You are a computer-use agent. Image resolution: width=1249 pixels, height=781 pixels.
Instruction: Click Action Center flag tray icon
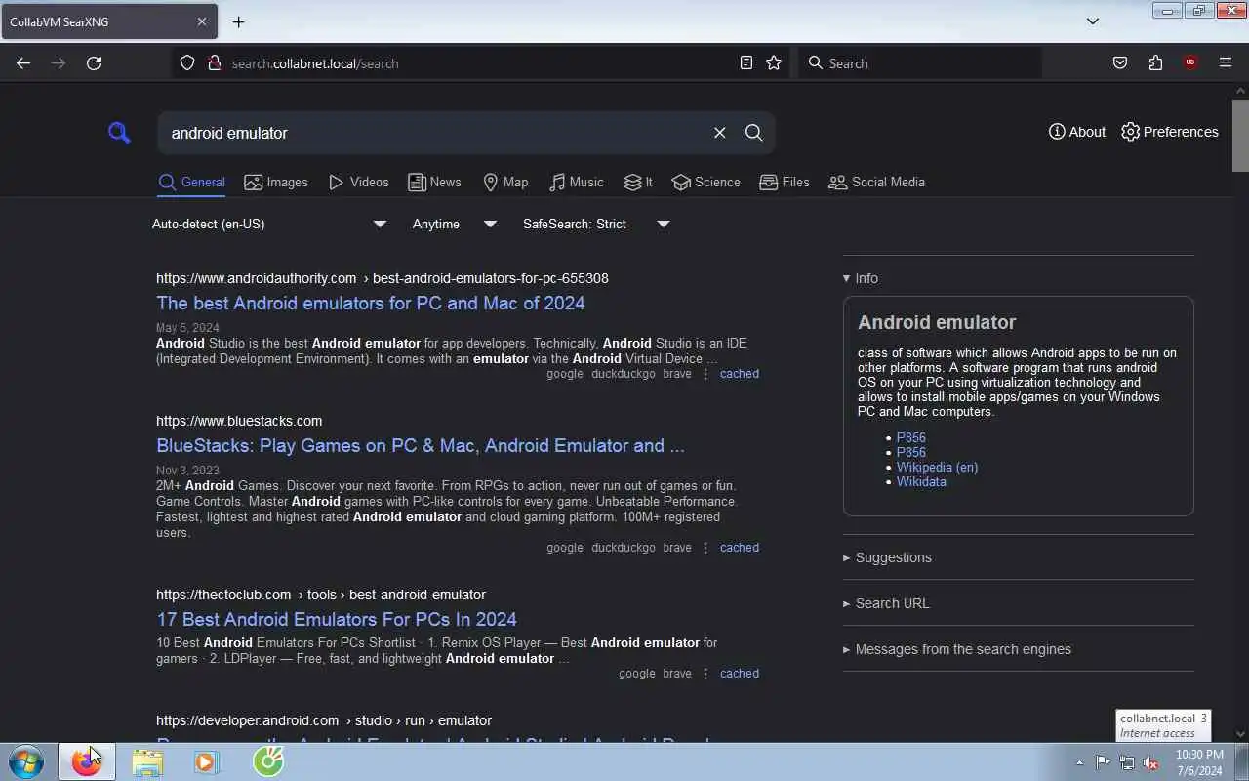coord(1103,763)
